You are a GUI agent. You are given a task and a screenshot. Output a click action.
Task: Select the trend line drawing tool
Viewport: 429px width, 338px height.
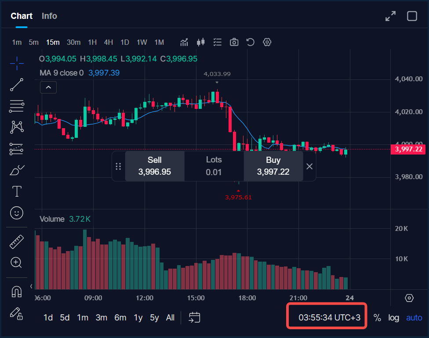[x=17, y=84]
